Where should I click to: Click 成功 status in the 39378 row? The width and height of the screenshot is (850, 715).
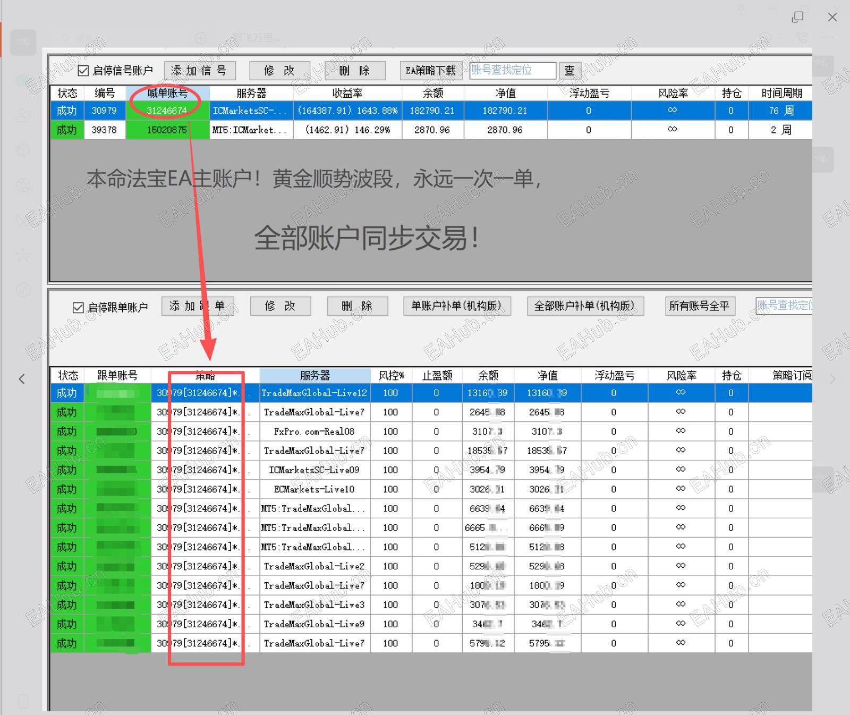(x=67, y=130)
